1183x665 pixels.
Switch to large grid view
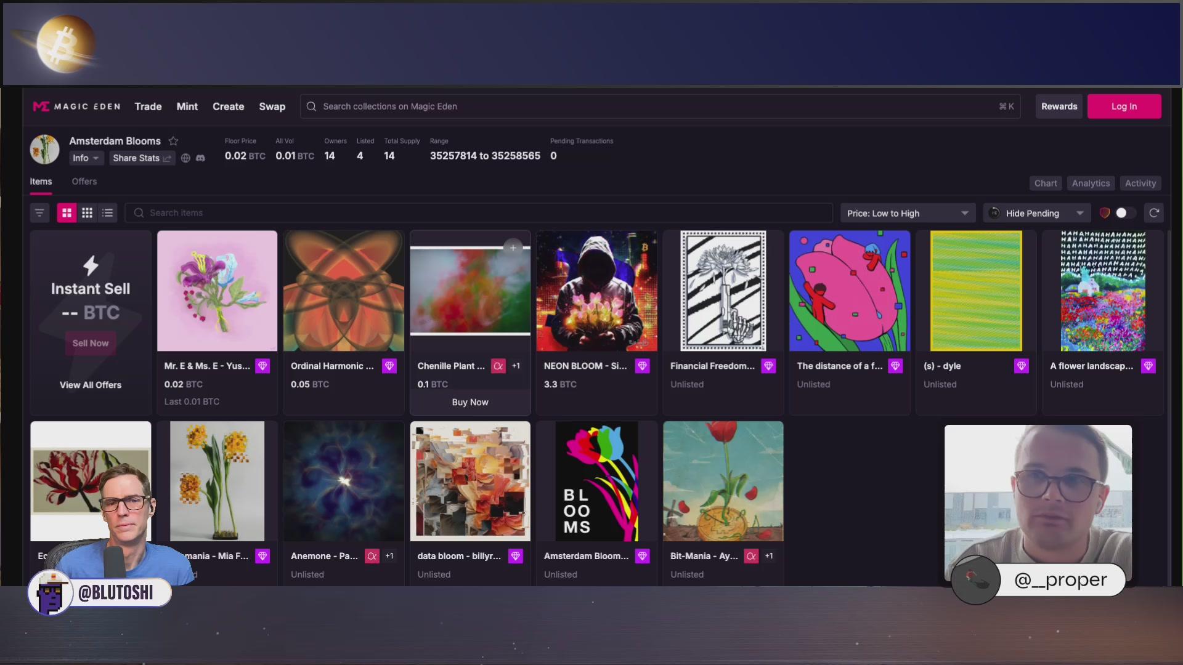(x=67, y=213)
